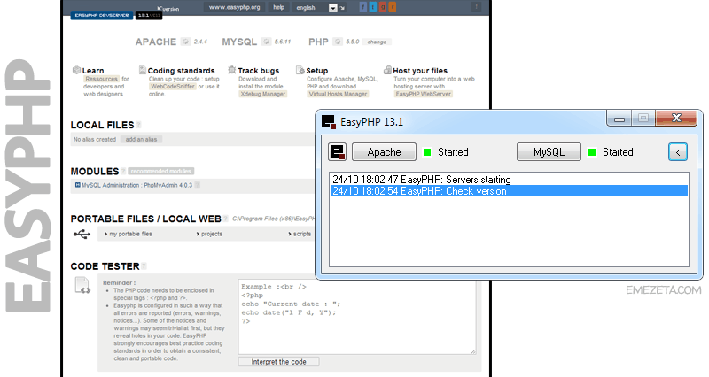Click the arrow icon beside the language selector
Viewport: 709px width, 377px height.
click(342, 8)
